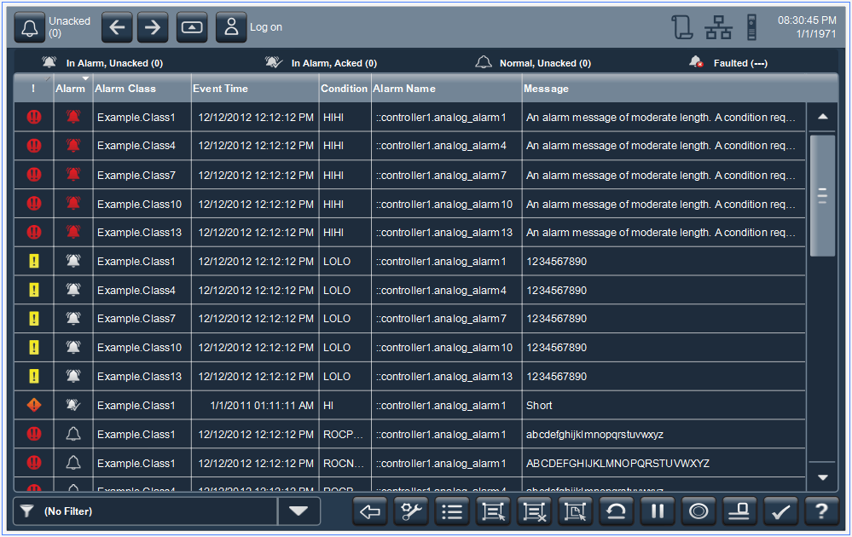Select Example.Class7 cell in HIHI row

[142, 175]
